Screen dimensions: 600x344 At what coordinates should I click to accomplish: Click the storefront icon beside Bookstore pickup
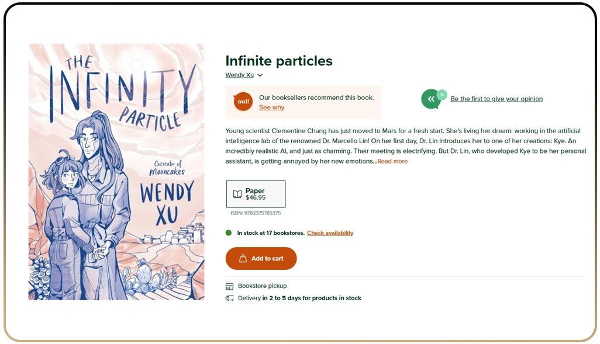point(229,286)
